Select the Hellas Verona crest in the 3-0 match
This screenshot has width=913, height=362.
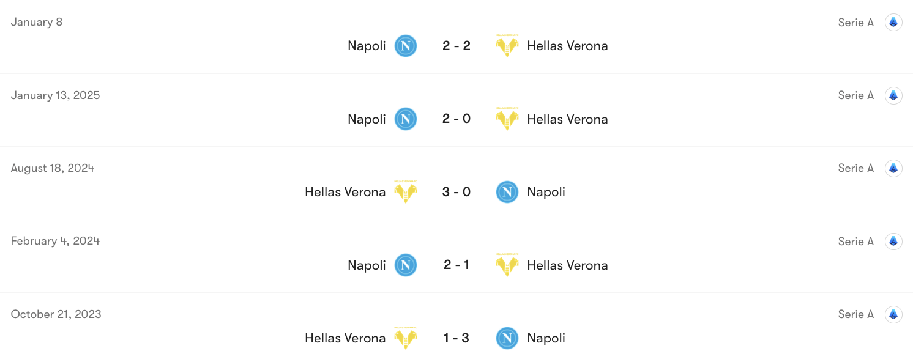pyautogui.click(x=406, y=191)
